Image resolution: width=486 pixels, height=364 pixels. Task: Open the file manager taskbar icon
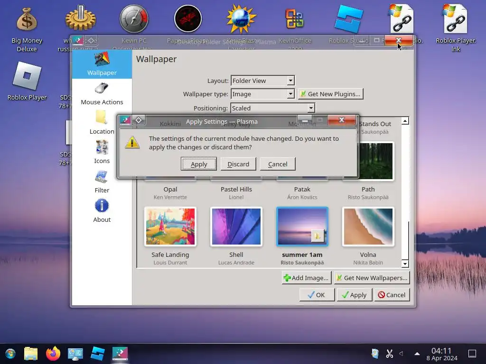[x=31, y=354]
